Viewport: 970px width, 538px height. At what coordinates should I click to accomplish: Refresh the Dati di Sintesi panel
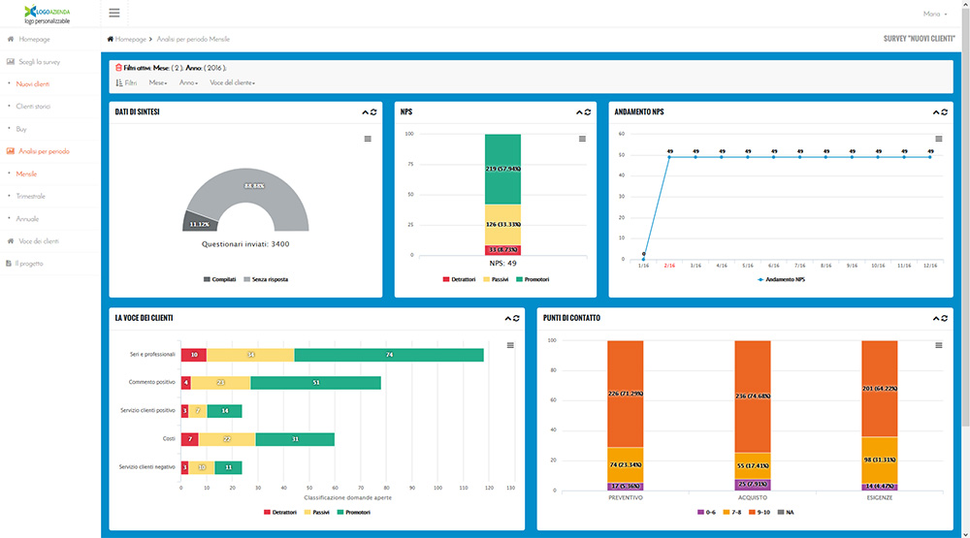(x=374, y=112)
